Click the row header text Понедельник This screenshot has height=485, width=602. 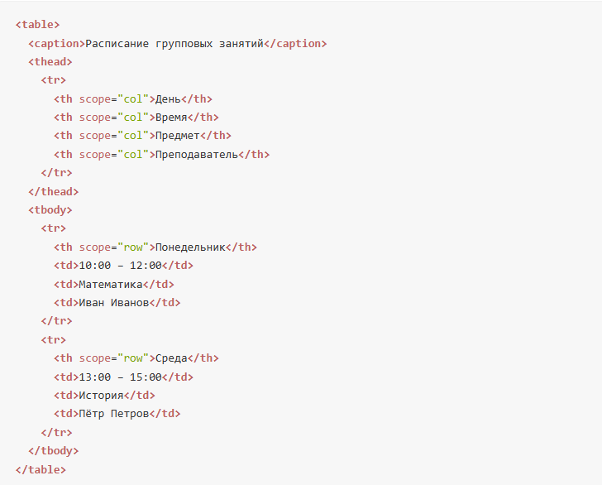pyautogui.click(x=190, y=247)
